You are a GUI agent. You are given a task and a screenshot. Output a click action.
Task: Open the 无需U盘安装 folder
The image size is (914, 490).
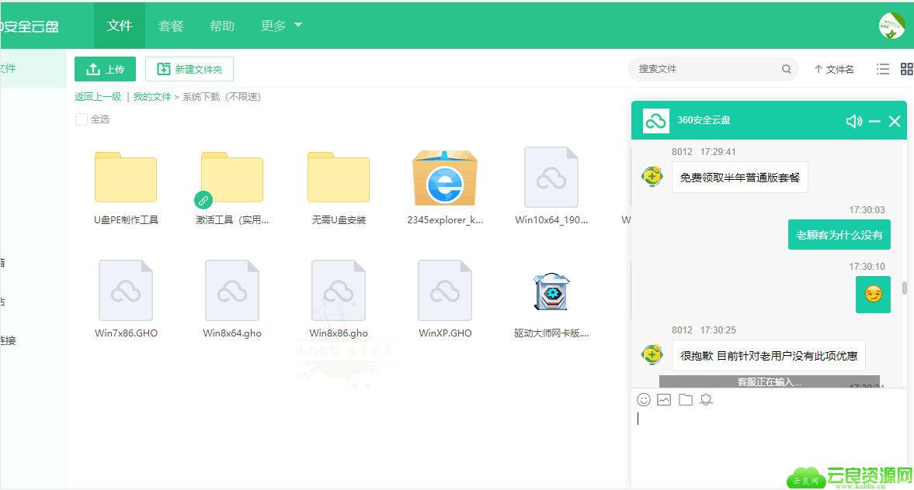coord(339,177)
